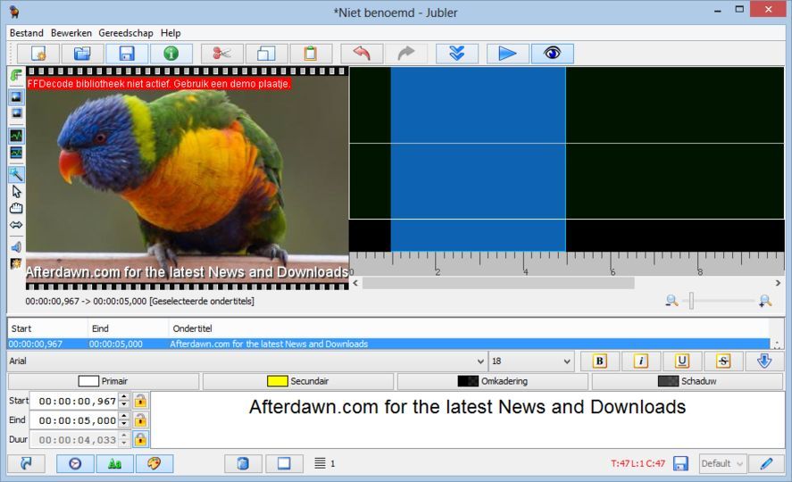Paste from clipboard
Image resolution: width=792 pixels, height=482 pixels.
coord(311,54)
